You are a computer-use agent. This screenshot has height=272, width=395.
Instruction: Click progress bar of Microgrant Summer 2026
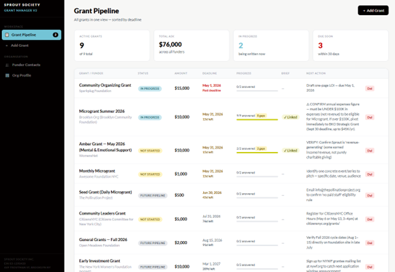(257, 120)
